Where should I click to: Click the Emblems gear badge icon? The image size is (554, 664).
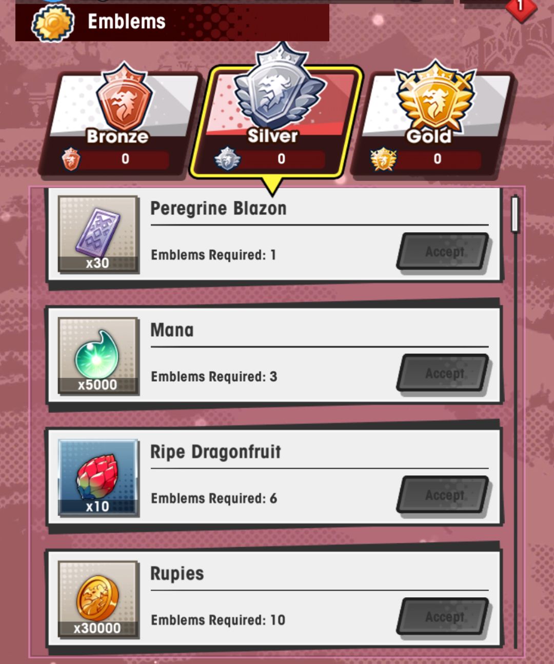(53, 23)
